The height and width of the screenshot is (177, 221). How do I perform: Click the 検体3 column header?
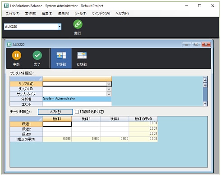[x=115, y=119]
